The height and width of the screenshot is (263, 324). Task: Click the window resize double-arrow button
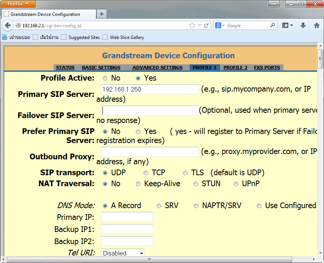[274, 4]
